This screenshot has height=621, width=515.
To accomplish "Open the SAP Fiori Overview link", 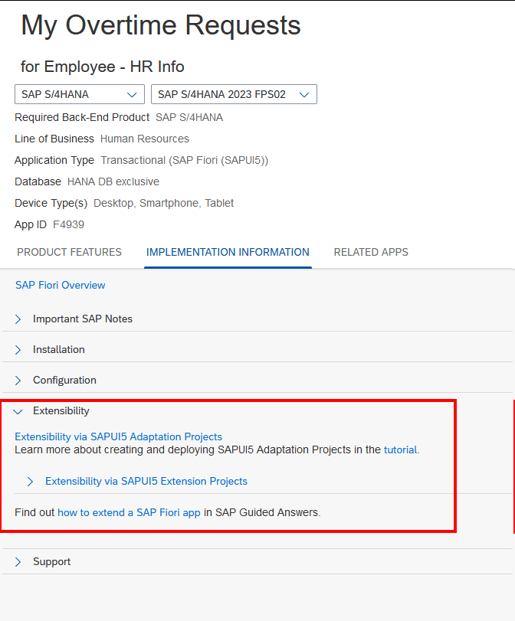I will tap(61, 285).
